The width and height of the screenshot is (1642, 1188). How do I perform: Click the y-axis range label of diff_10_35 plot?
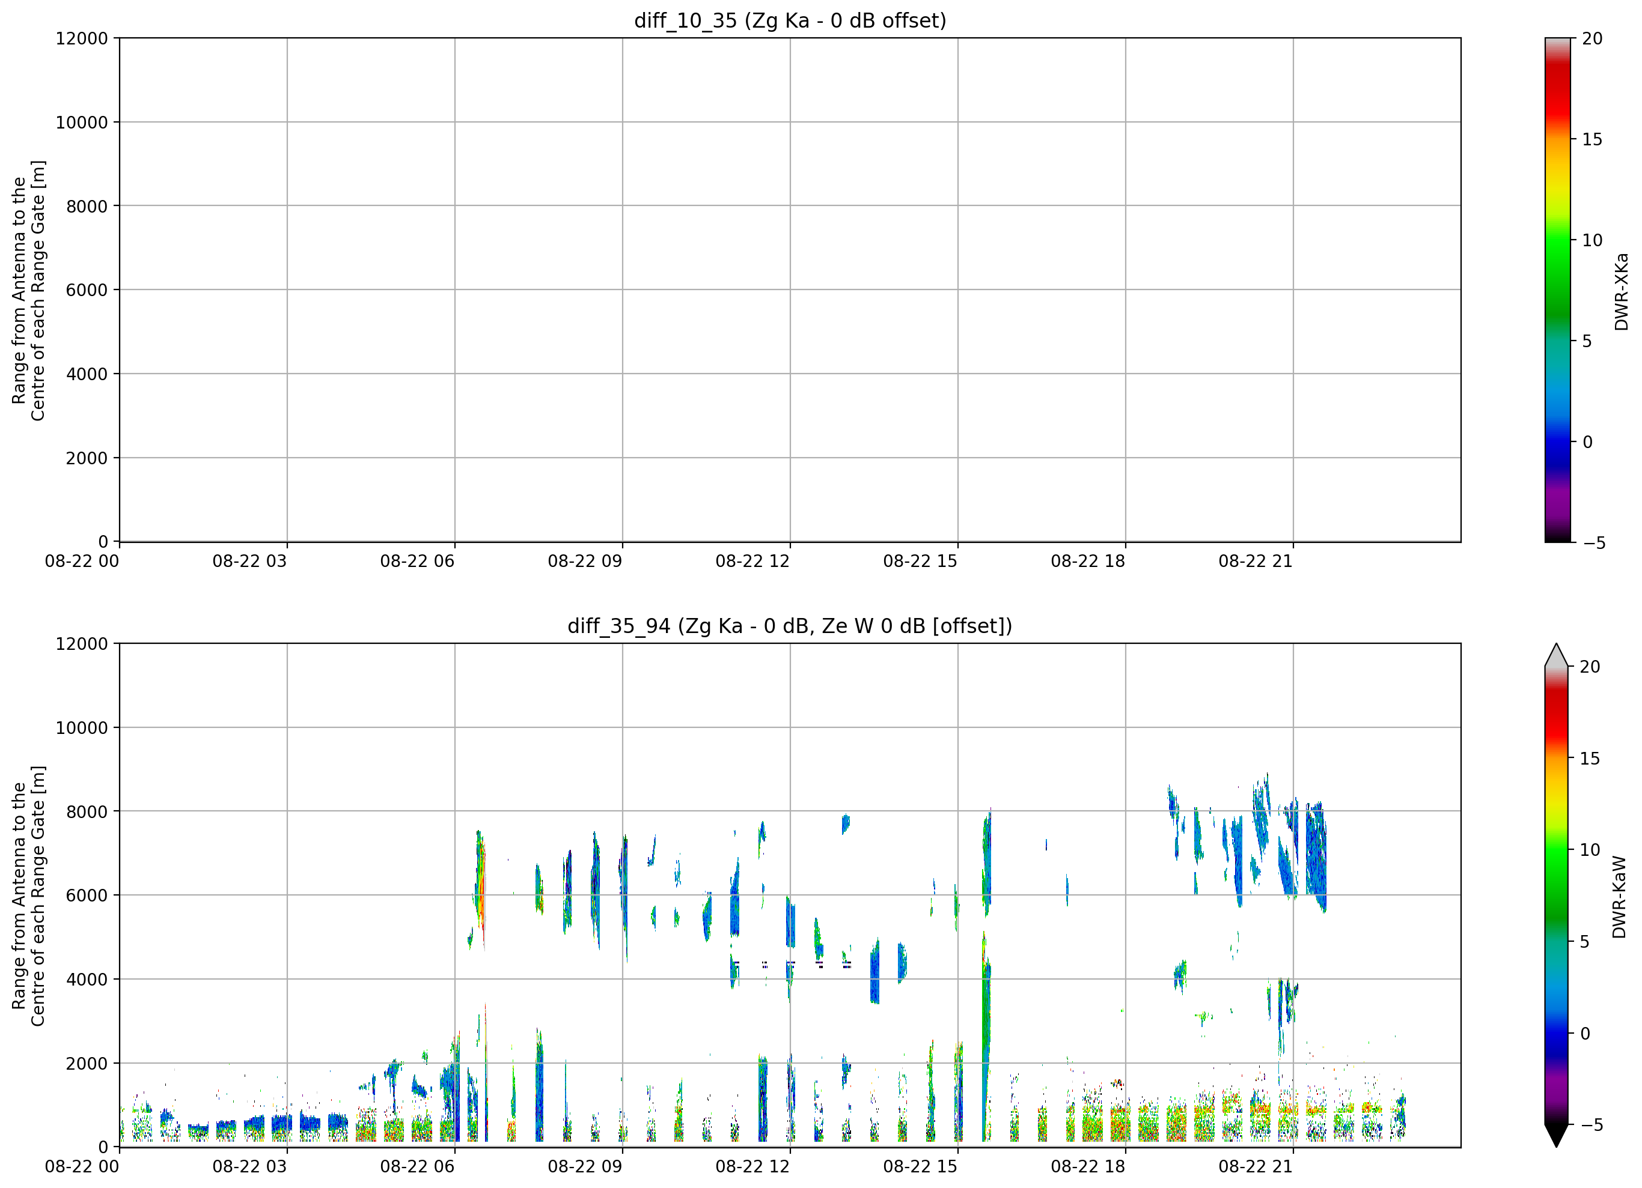[28, 290]
